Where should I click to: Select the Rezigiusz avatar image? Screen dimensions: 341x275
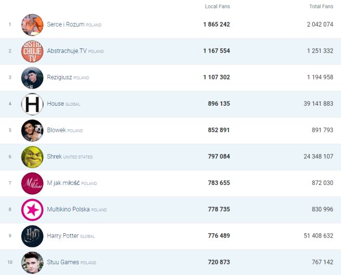32,78
